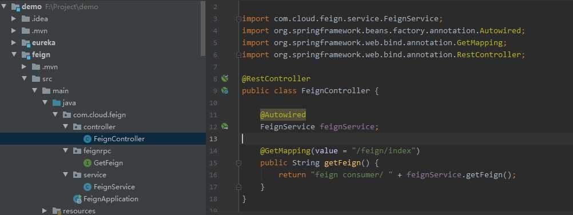The image size is (573, 215).
Task: Select FeignService in the project tree
Action: point(114,187)
